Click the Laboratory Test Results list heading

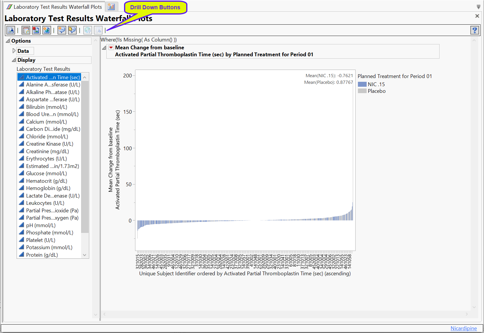click(43, 69)
